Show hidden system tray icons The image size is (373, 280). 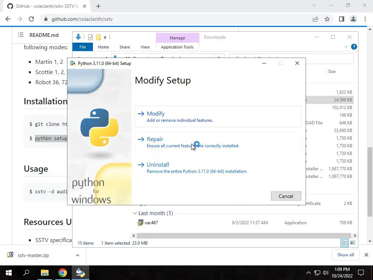(x=308, y=273)
